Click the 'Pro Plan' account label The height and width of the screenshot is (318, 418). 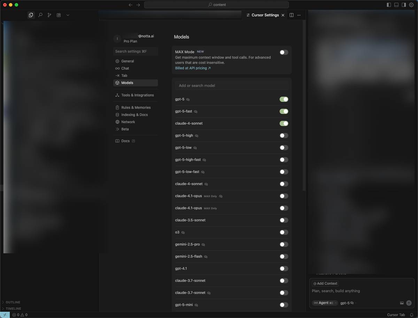click(130, 41)
